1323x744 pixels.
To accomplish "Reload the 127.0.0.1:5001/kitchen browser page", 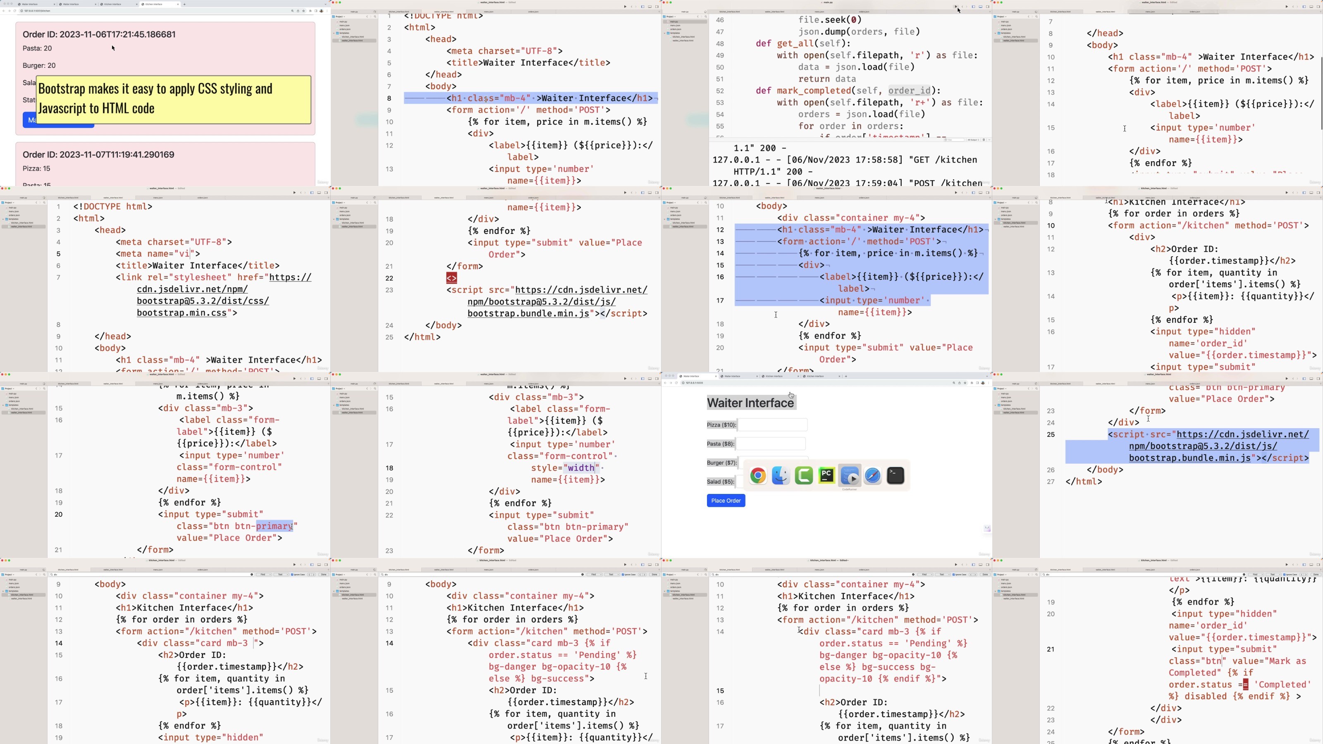I will 15,11.
